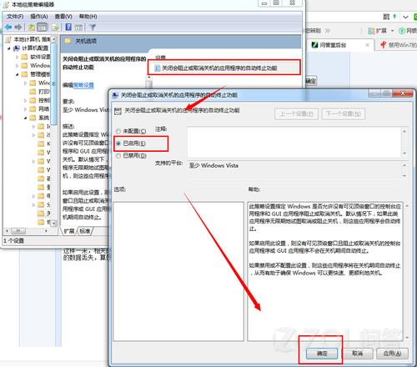
Task: Click the forward arrow in the toolbar
Action: coord(18,27)
